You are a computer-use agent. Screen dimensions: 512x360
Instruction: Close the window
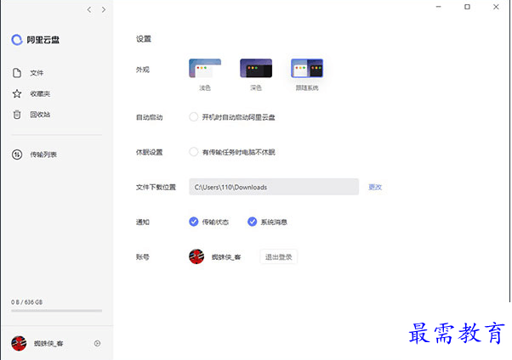(496, 7)
